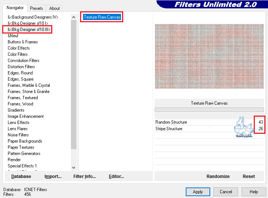Click the Stripe Structure value 26
Image resolution: width=268 pixels, height=198 pixels.
pyautogui.click(x=261, y=129)
